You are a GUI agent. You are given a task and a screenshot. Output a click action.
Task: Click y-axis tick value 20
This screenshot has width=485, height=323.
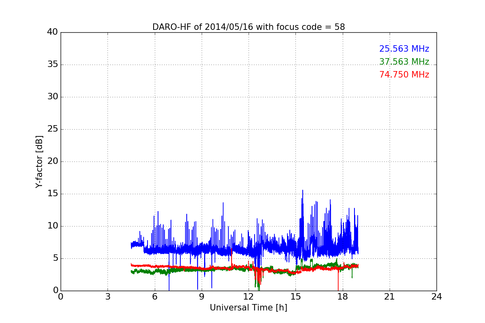pyautogui.click(x=53, y=161)
